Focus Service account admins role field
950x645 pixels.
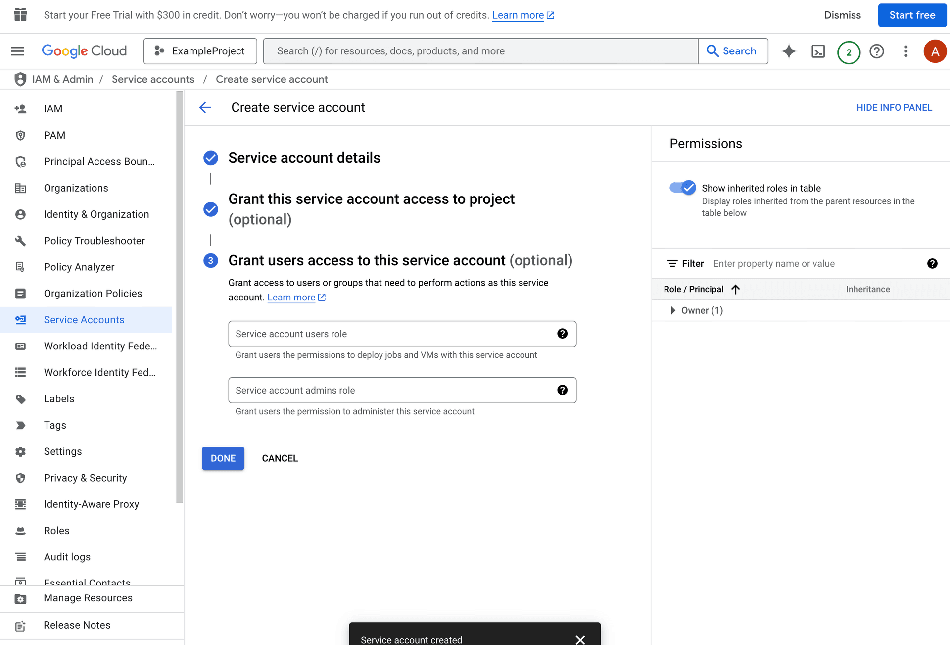coord(402,390)
